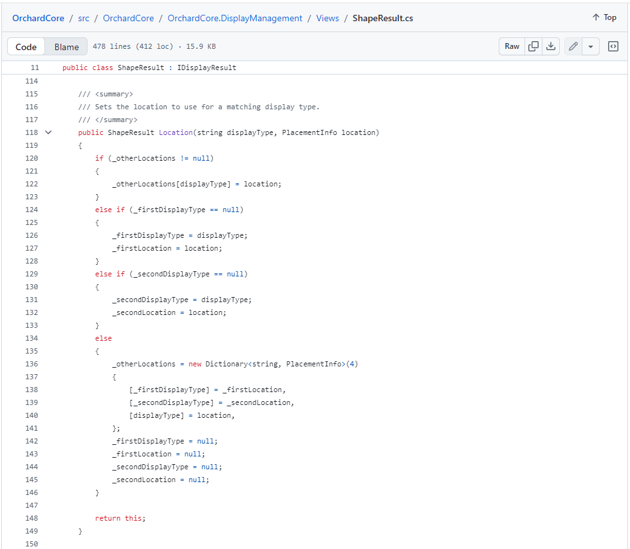
Task: Click PlacementInfo parameter type on line 118
Action: [310, 132]
